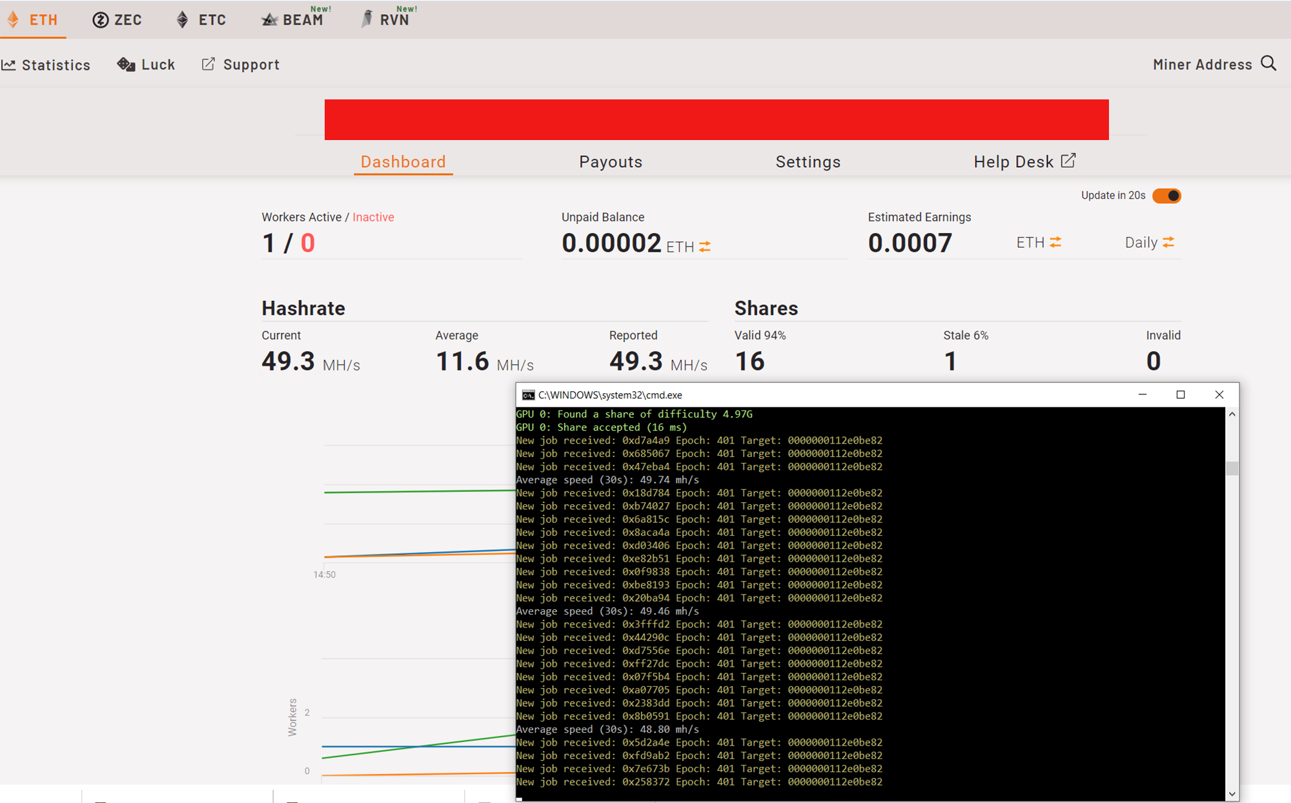Viewport: 1291px width, 803px height.
Task: Click the Statistics chart icon
Action: tap(8, 65)
